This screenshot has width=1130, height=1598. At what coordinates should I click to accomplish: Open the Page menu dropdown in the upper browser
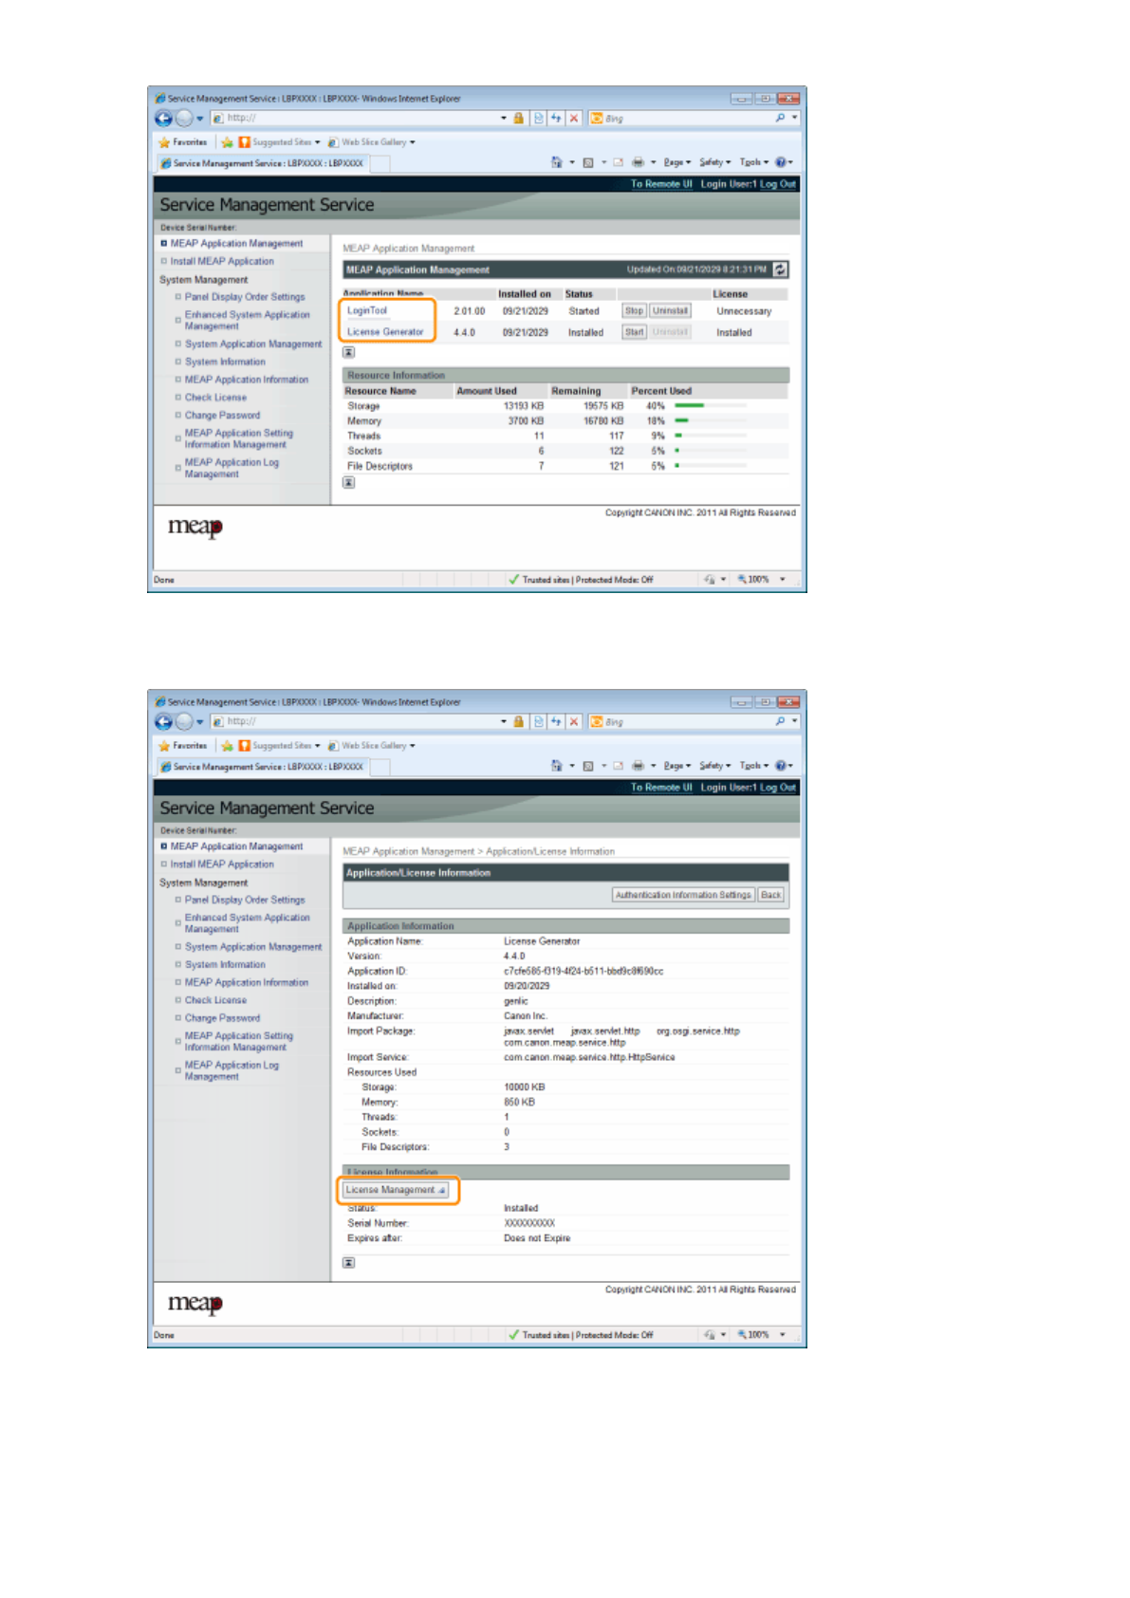pos(676,162)
